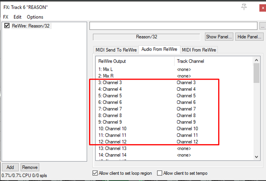Change track channel assignment for output 8
The height and width of the screenshot is (181, 266).
(x=186, y=115)
